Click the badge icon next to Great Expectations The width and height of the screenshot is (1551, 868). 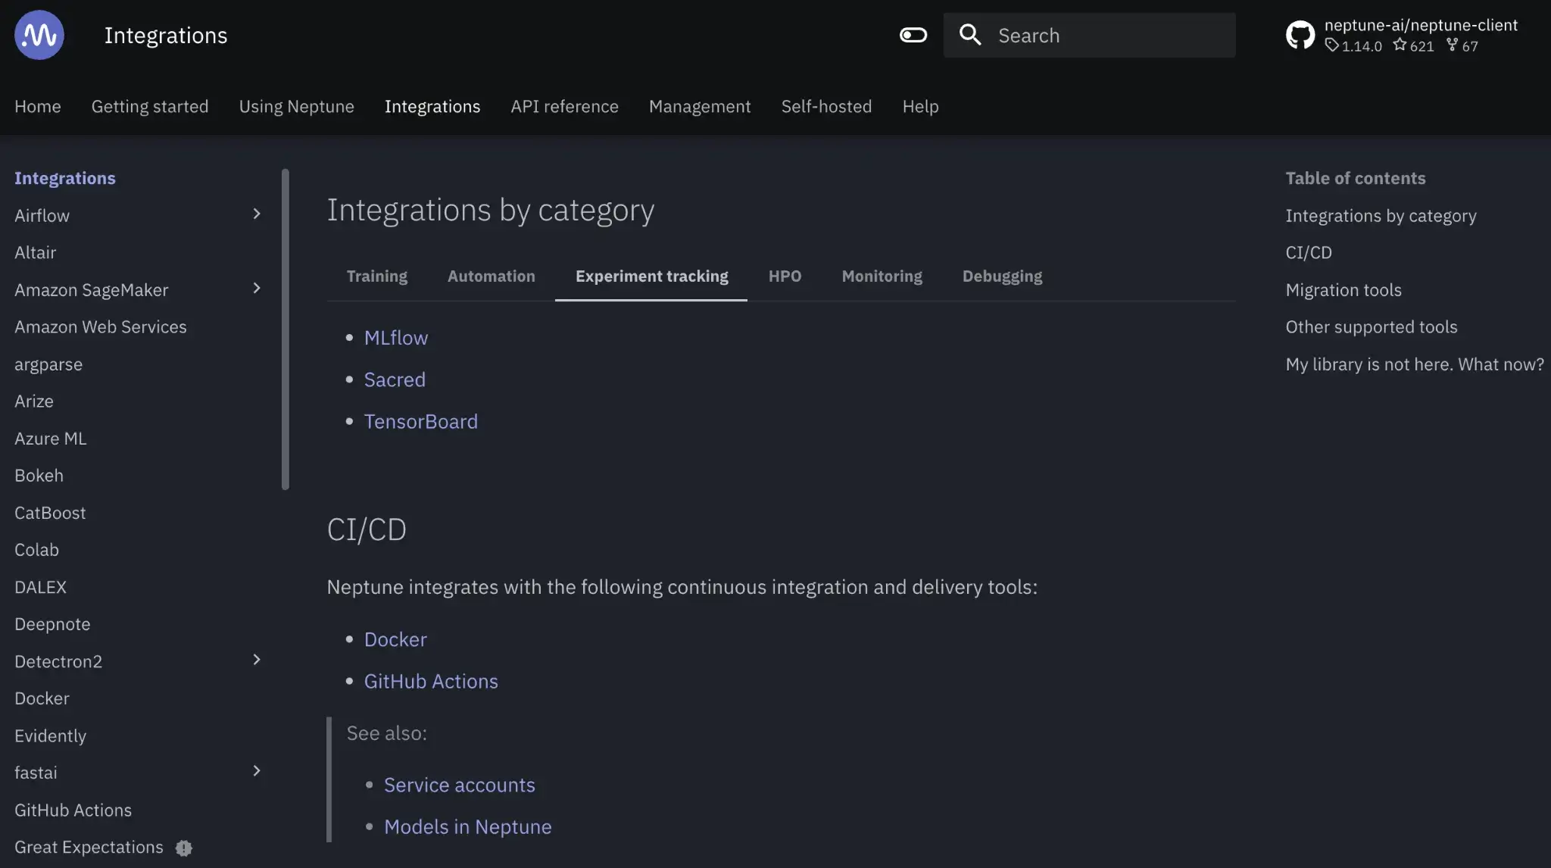184,848
